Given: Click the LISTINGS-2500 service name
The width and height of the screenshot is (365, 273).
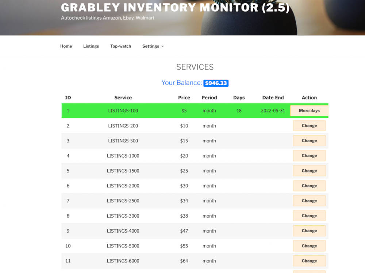Looking at the screenshot, I should coord(123,201).
